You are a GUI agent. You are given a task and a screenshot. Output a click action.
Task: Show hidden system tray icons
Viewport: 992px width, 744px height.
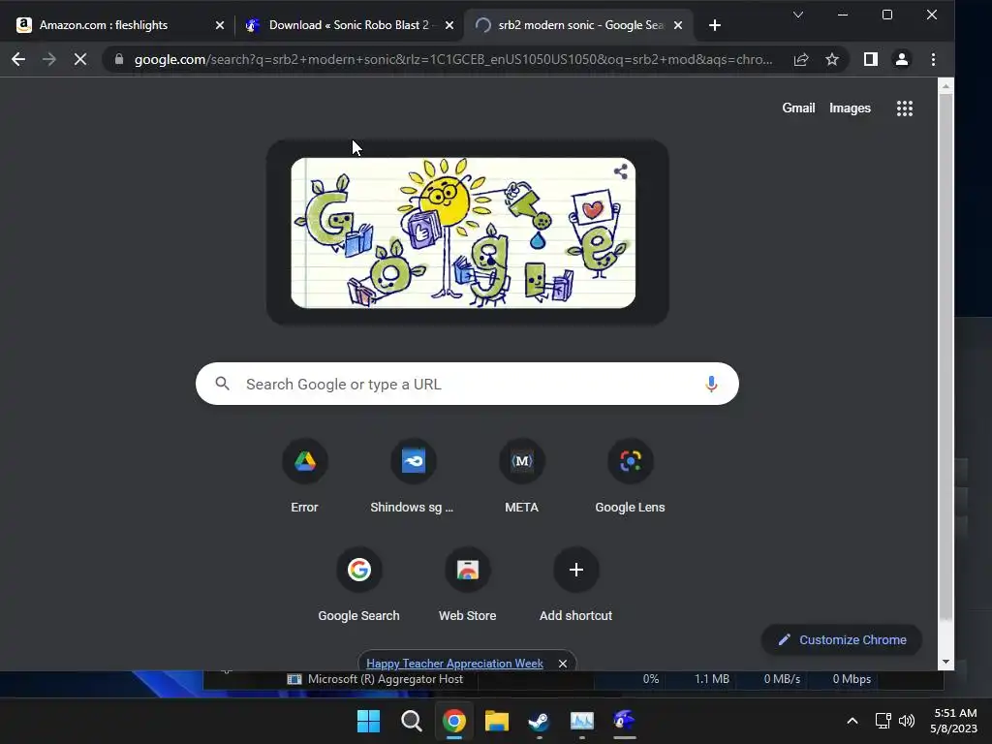[852, 721]
